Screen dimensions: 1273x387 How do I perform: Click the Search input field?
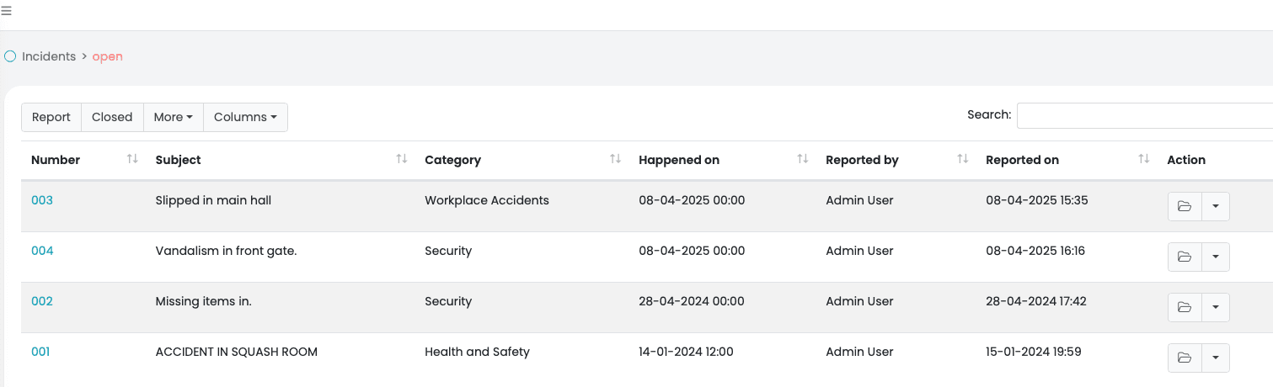[x=1144, y=115]
